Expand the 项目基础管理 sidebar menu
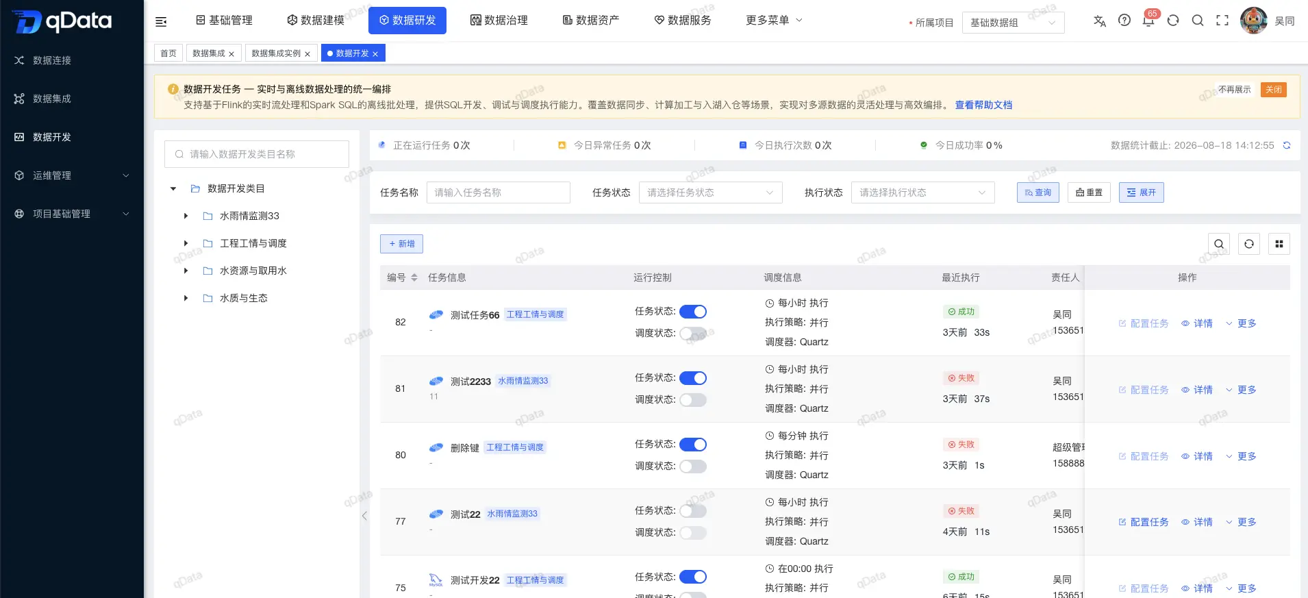This screenshot has height=598, width=1308. coord(72,214)
